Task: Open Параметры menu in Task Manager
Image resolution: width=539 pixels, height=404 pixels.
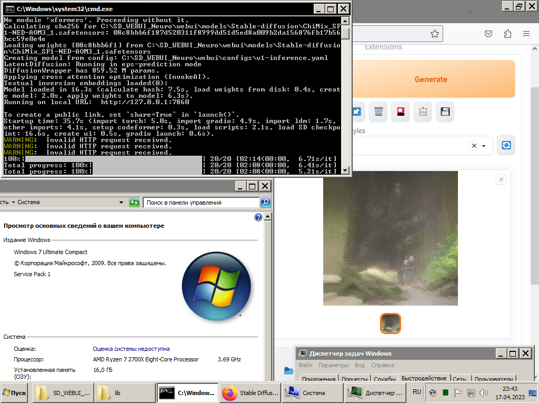Action: pyautogui.click(x=333, y=365)
